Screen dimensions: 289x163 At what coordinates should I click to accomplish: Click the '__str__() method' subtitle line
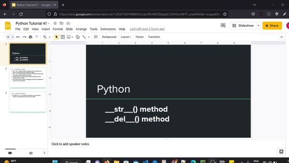(x=136, y=109)
